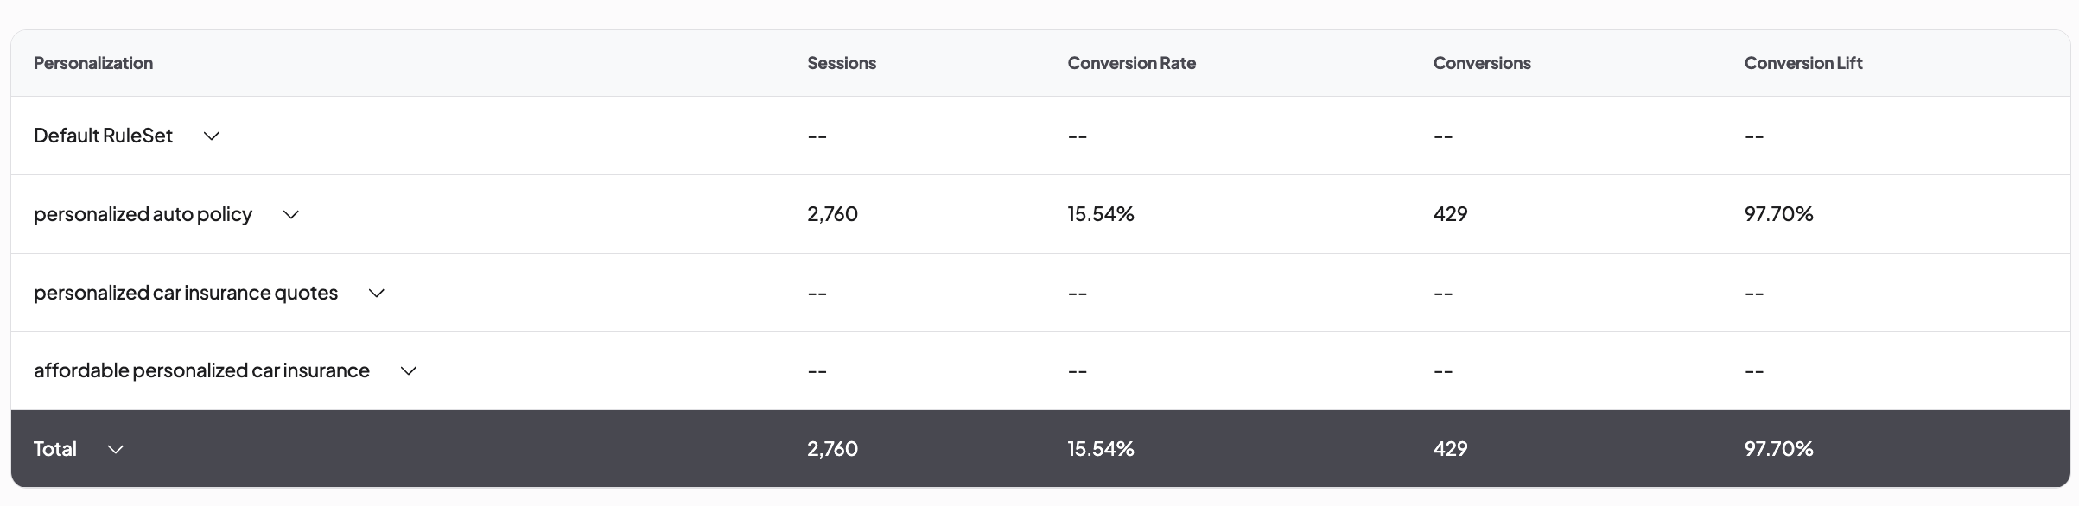Image resolution: width=2079 pixels, height=506 pixels.
Task: Click 97.70% lift in Total row
Action: click(1778, 449)
